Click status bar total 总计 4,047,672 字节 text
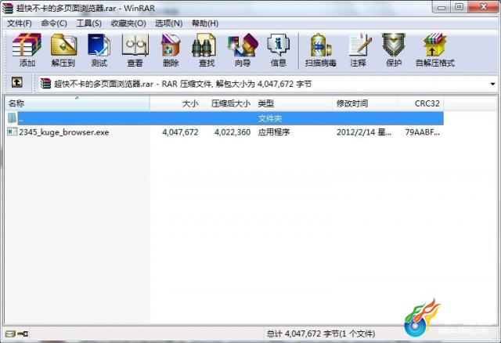 pyautogui.click(x=321, y=334)
